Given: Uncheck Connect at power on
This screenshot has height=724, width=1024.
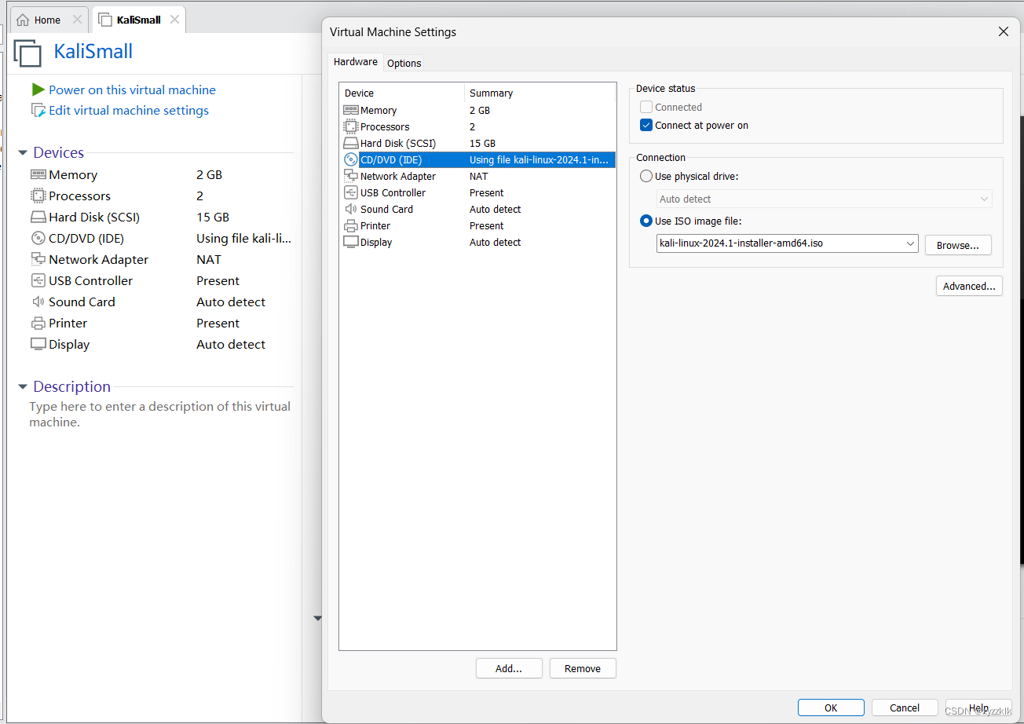Looking at the screenshot, I should pos(646,126).
